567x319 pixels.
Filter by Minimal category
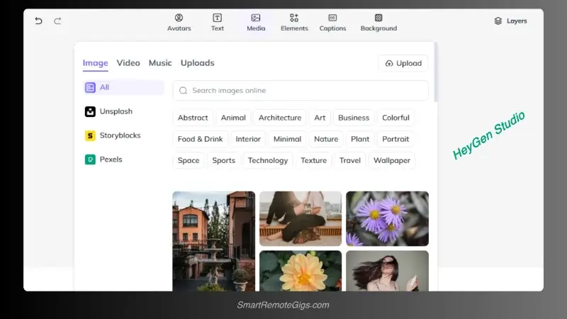click(287, 139)
